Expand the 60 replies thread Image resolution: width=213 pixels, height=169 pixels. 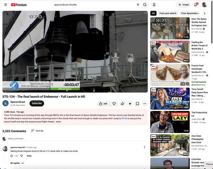[17, 163]
